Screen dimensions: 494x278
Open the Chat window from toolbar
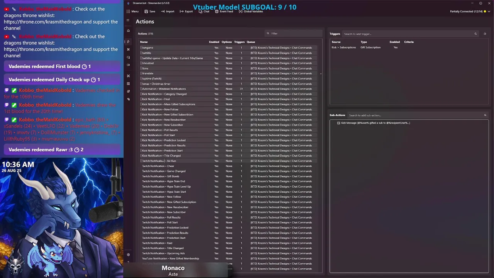point(204,12)
